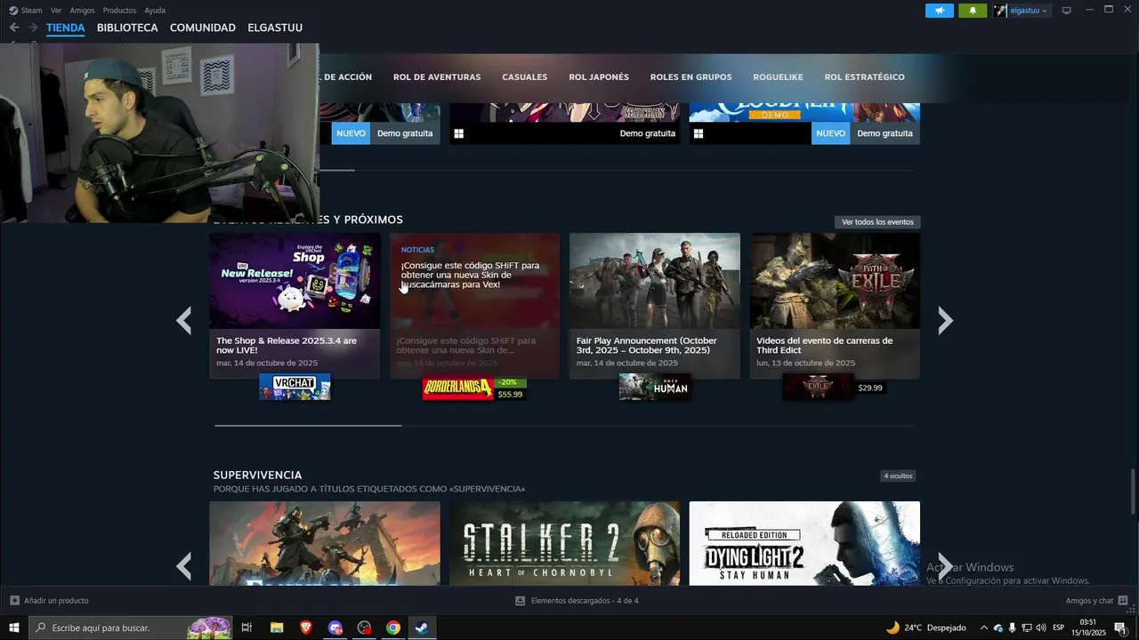Open Third Edict carreras event card

click(x=835, y=306)
